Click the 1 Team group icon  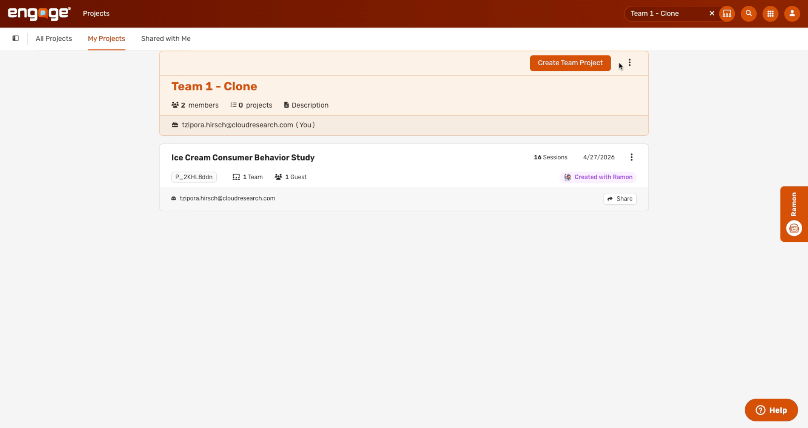[236, 177]
